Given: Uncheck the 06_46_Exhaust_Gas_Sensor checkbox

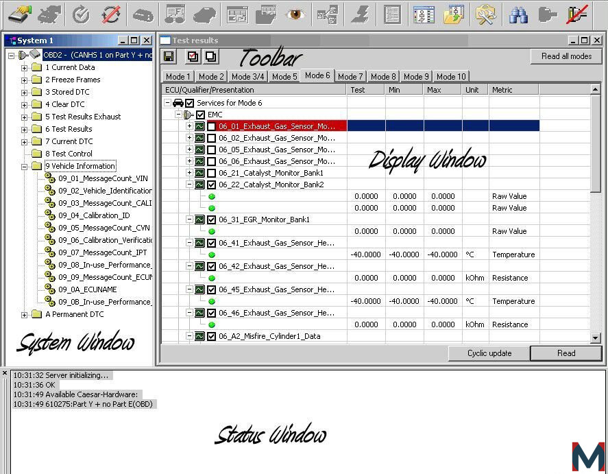Looking at the screenshot, I should click(x=211, y=313).
